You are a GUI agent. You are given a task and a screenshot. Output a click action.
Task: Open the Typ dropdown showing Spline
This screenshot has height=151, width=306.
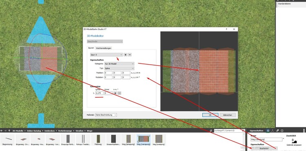pos(120,68)
